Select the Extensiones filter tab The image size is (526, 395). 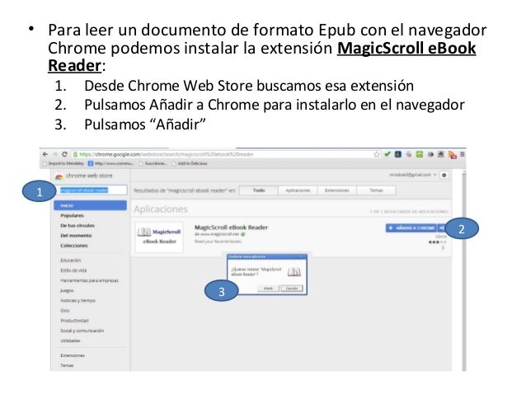(x=337, y=190)
